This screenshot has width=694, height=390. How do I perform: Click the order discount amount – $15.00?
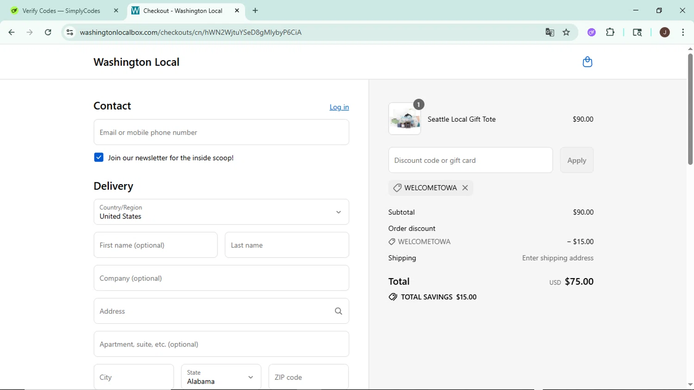tap(580, 242)
